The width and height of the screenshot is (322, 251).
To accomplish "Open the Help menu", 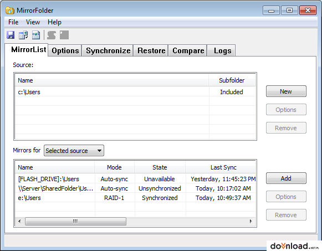I will coord(54,22).
